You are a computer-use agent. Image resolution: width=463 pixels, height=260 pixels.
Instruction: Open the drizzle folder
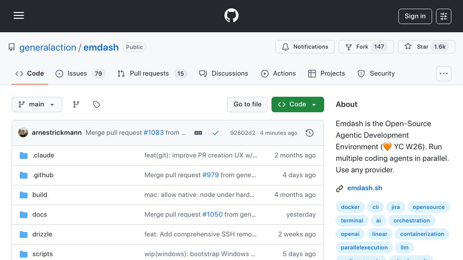pyautogui.click(x=42, y=234)
